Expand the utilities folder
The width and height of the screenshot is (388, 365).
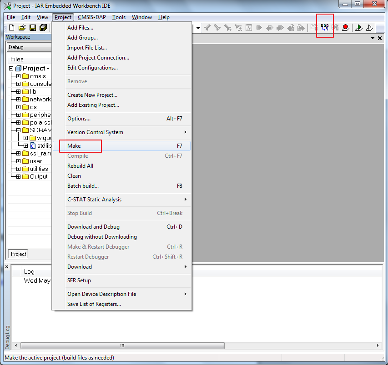(x=18, y=169)
